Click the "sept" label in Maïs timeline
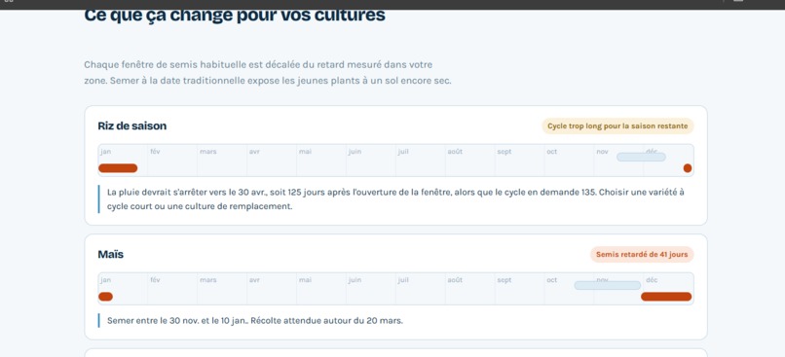Viewport: 785px width, 357px height. click(x=505, y=280)
